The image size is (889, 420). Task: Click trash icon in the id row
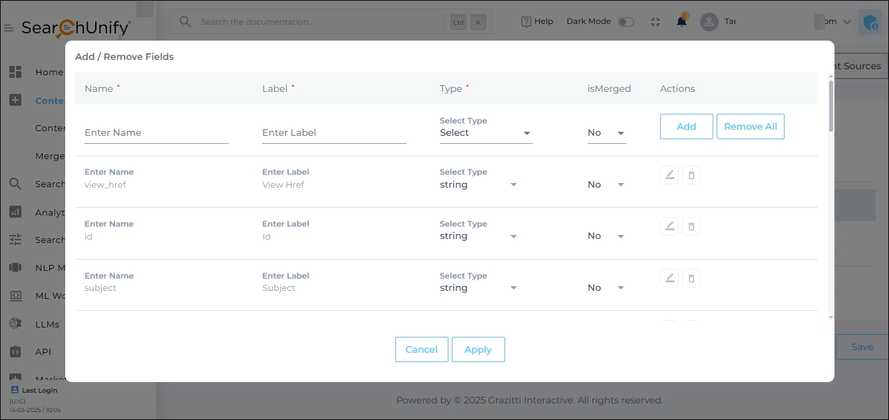(691, 227)
